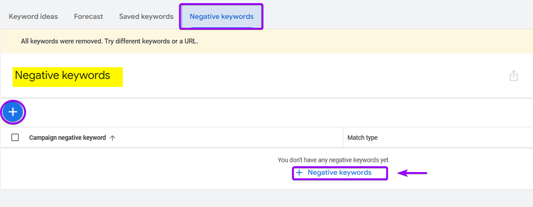The height and width of the screenshot is (207, 533).
Task: Click the 'don't have any negative keywords' message
Action: (x=333, y=160)
